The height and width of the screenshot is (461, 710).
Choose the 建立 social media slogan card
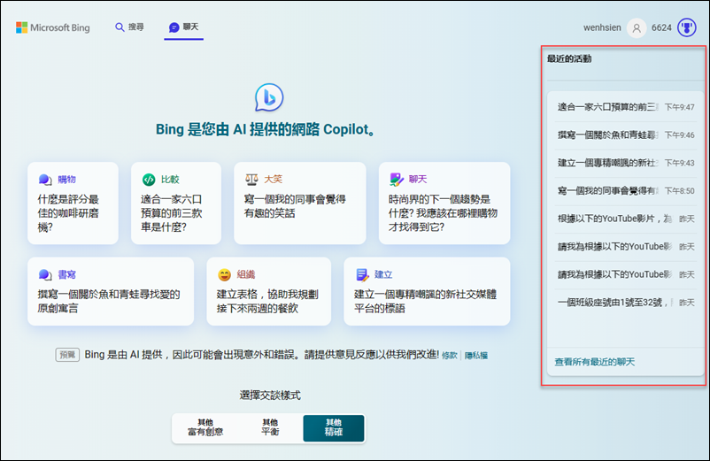(x=427, y=291)
